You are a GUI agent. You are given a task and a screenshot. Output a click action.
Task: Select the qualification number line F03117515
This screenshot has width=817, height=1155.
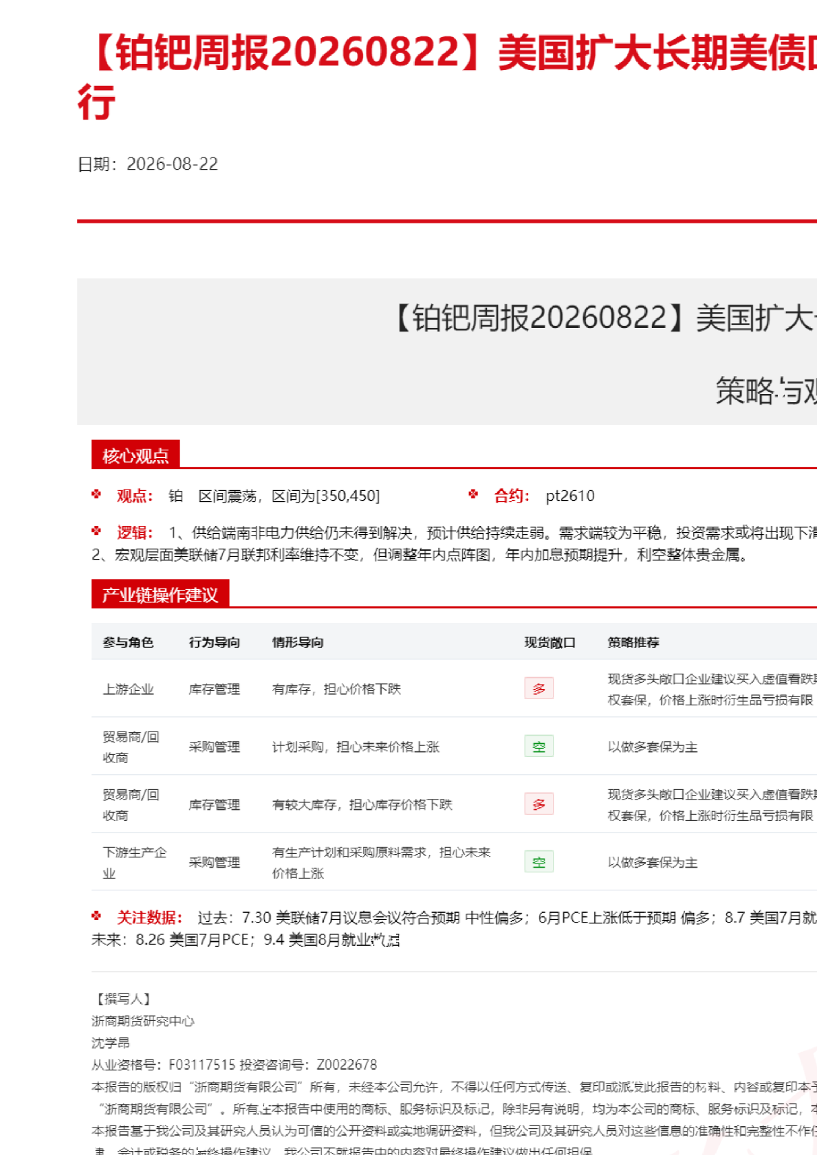tap(235, 1065)
